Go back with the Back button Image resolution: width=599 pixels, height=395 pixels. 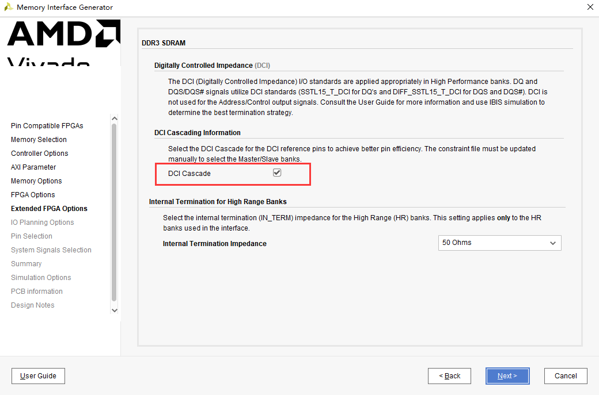click(449, 376)
